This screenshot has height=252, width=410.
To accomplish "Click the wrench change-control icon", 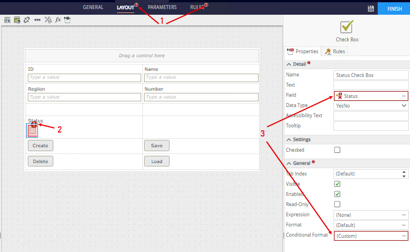I will pyautogui.click(x=48, y=20).
